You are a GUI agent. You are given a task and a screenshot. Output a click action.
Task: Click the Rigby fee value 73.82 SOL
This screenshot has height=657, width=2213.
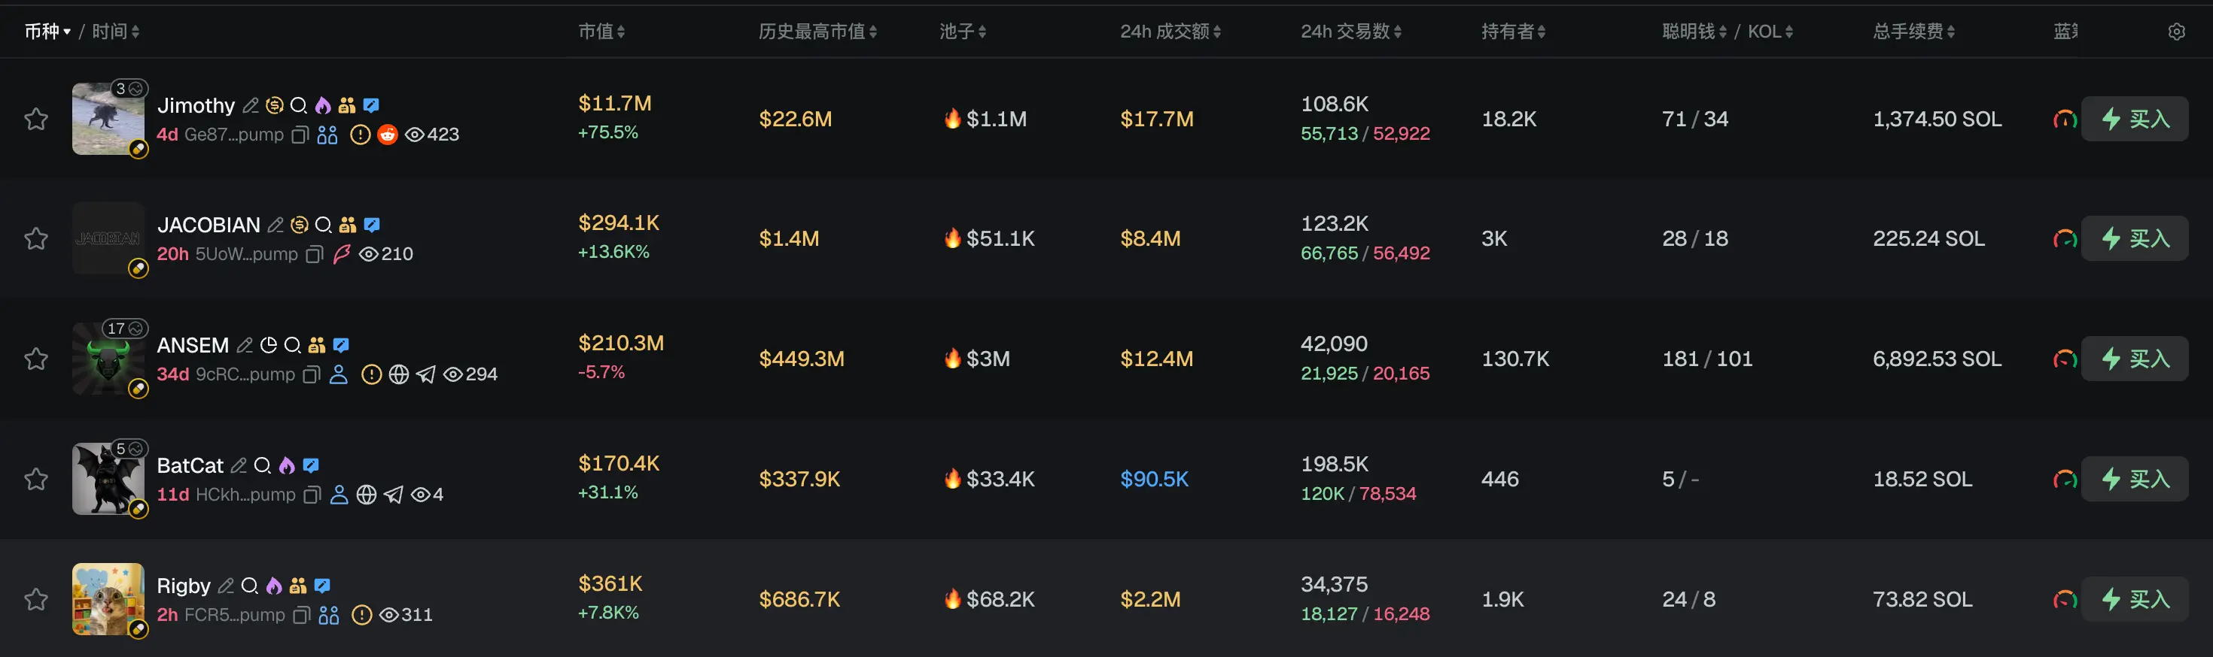(1922, 600)
